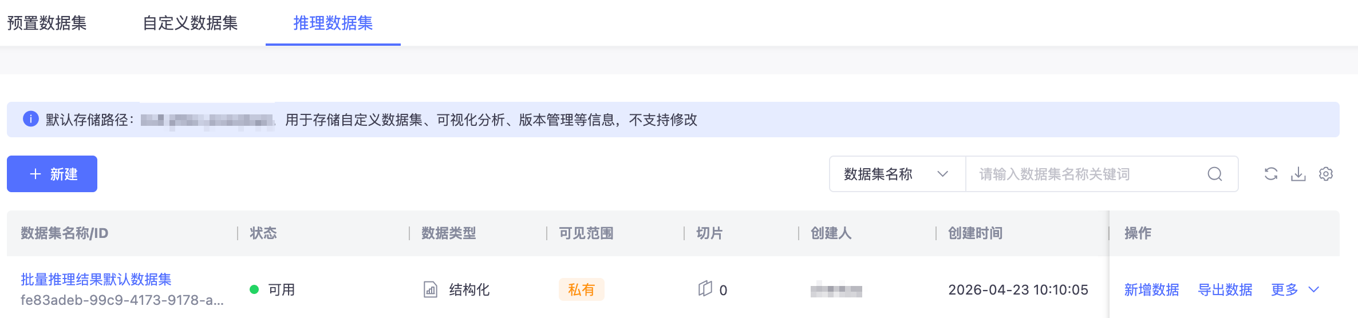1358x318 pixels.
Task: Open table column settings gear icon
Action: point(1326,174)
